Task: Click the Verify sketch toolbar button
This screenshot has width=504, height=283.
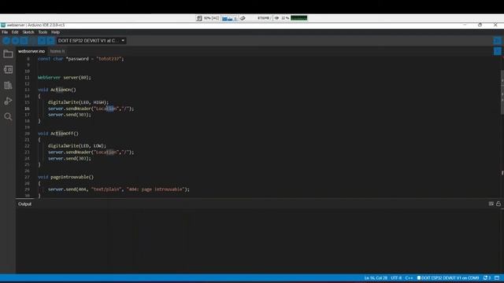Action: point(6,41)
